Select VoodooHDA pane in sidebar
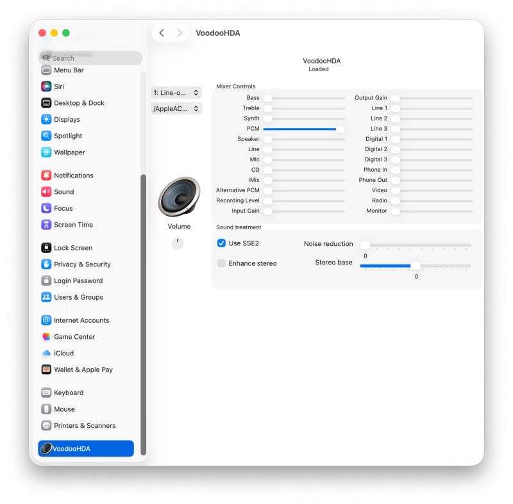Image resolution: width=513 pixels, height=504 pixels. (86, 448)
